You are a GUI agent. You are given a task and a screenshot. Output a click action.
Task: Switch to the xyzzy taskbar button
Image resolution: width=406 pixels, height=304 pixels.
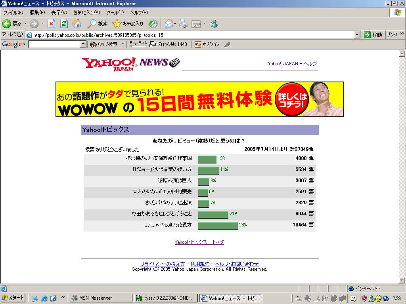pyautogui.click(x=166, y=298)
